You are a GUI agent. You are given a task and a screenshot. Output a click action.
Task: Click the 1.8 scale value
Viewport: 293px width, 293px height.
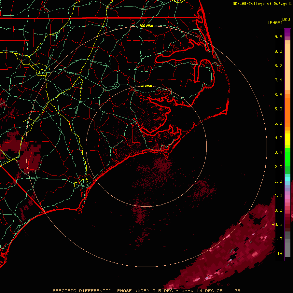coord(278,181)
